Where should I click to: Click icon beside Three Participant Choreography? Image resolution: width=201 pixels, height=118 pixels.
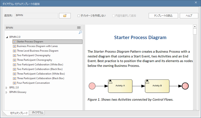pyautogui.click(x=15, y=60)
